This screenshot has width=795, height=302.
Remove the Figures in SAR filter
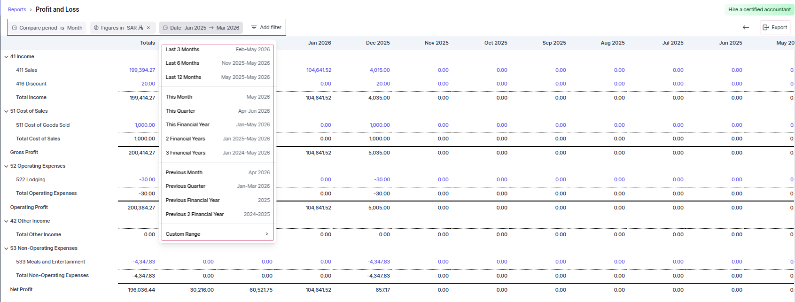coord(148,28)
